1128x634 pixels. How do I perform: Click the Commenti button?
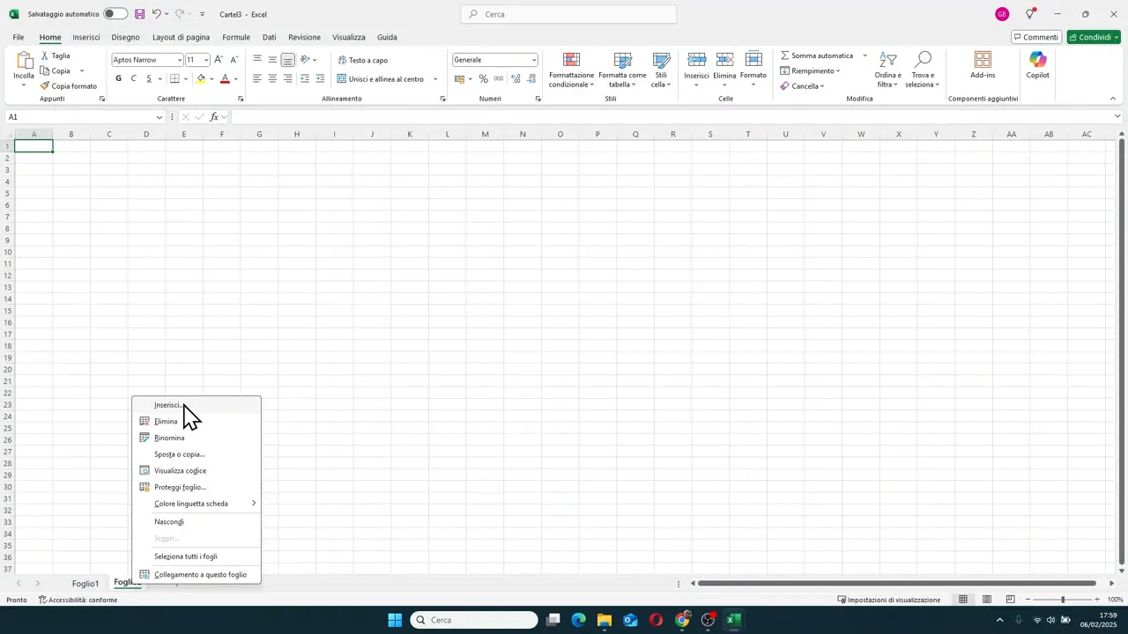point(1036,37)
